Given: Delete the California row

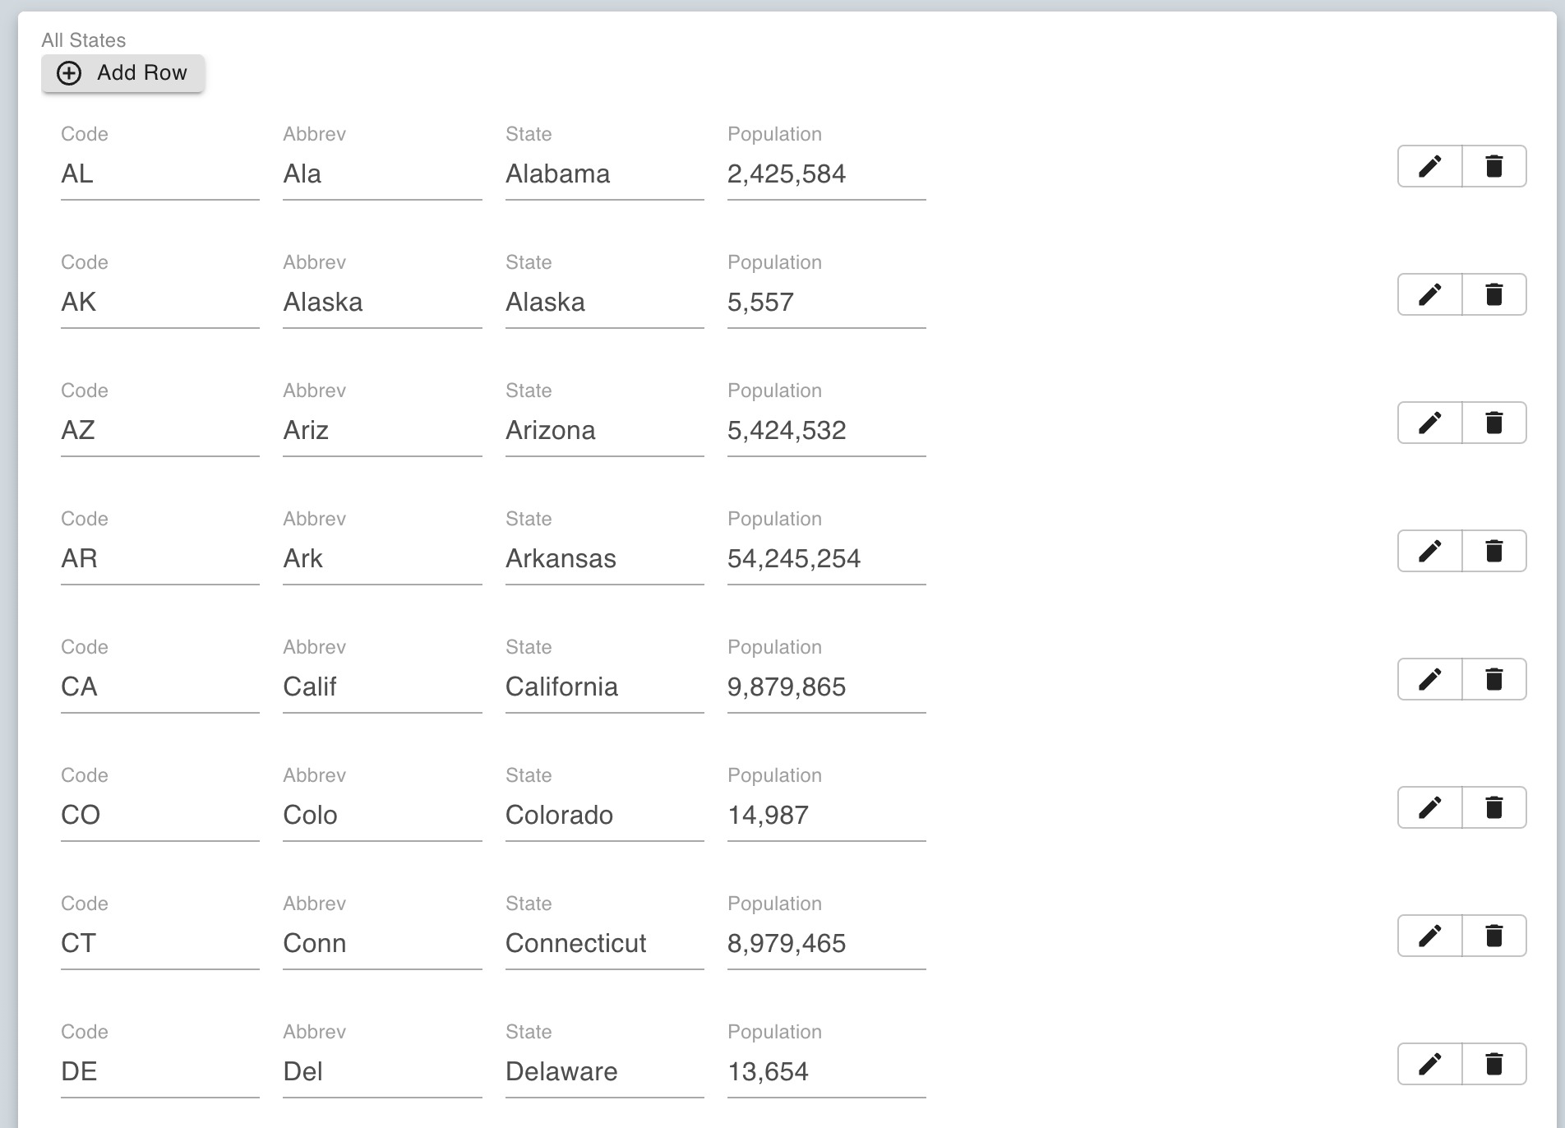Looking at the screenshot, I should (1494, 679).
